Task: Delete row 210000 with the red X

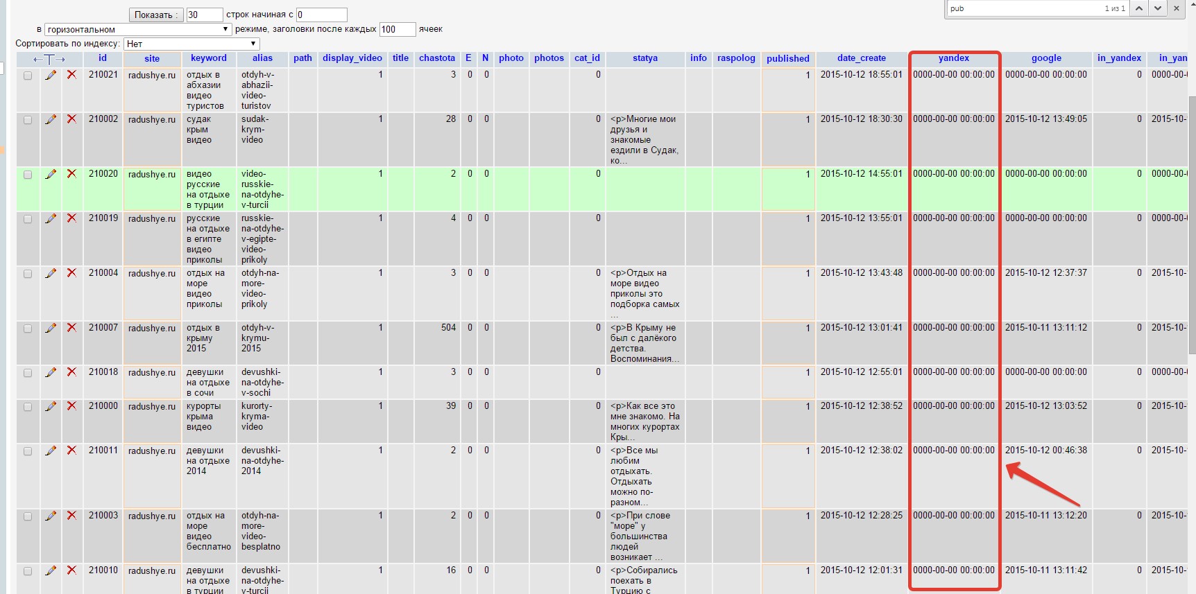Action: [x=71, y=405]
